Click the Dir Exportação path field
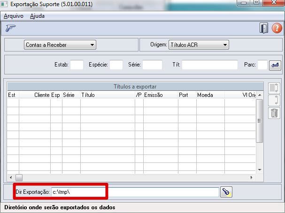This screenshot has height=213, width=285. [135, 192]
